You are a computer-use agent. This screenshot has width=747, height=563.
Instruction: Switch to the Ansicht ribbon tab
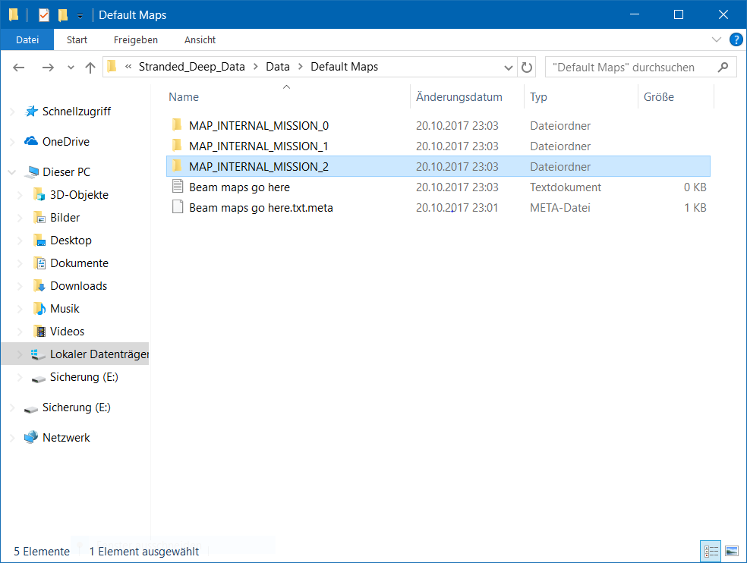[200, 39]
